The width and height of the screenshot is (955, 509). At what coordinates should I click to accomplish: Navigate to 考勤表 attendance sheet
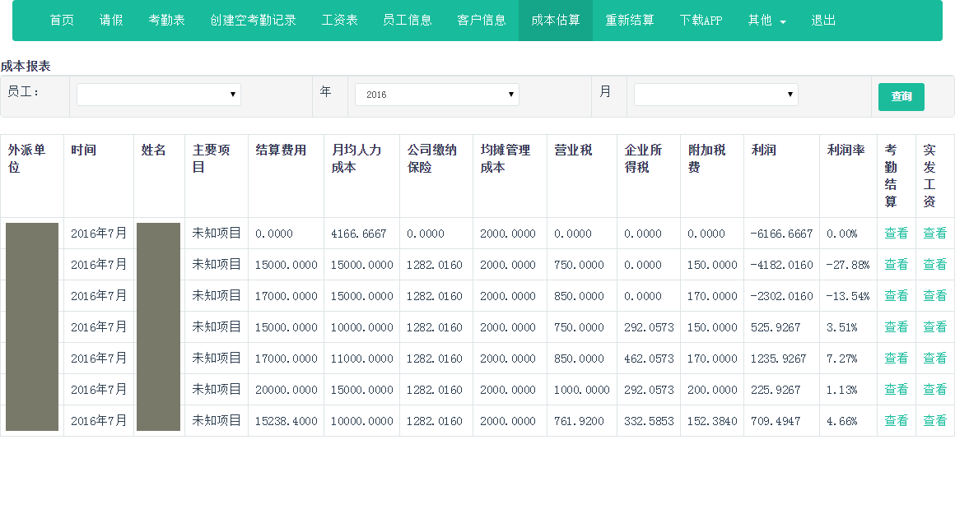(x=166, y=21)
